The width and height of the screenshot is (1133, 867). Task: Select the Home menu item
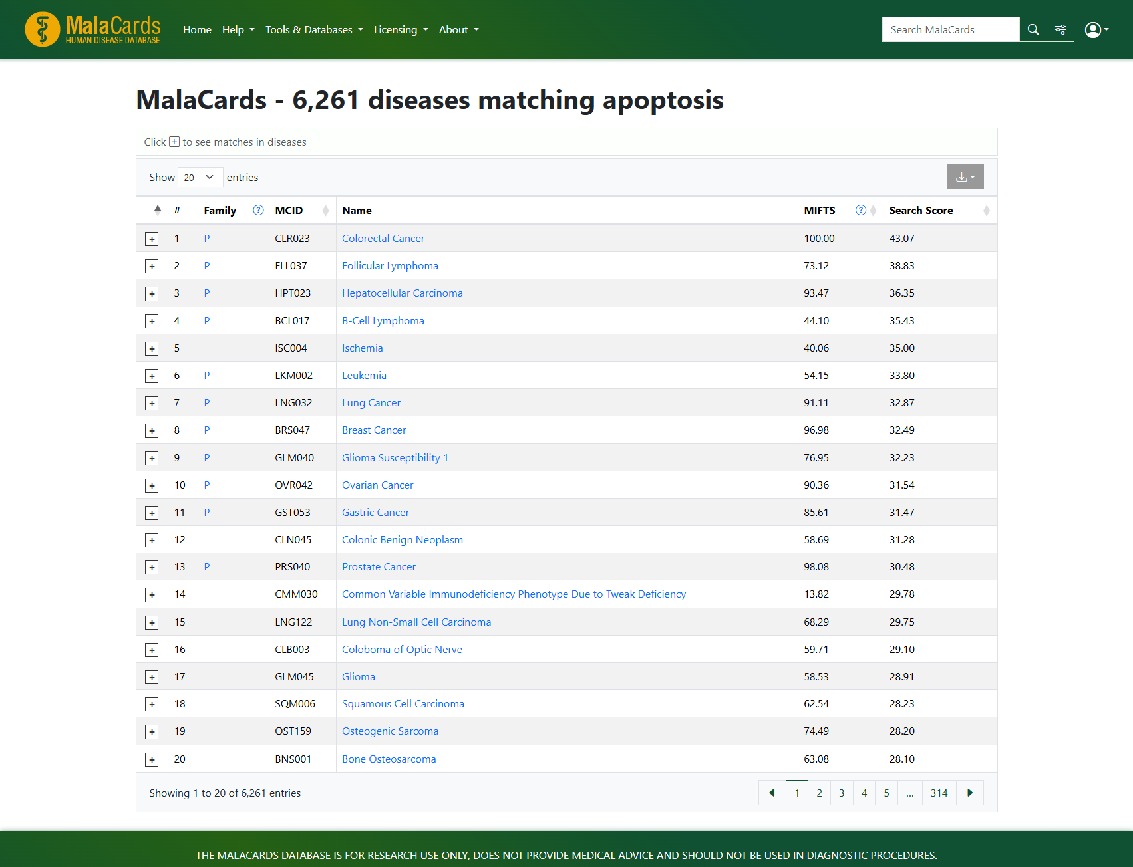197,29
